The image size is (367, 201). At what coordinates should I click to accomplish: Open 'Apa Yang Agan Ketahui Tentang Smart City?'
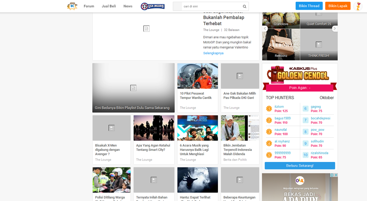[153, 148]
